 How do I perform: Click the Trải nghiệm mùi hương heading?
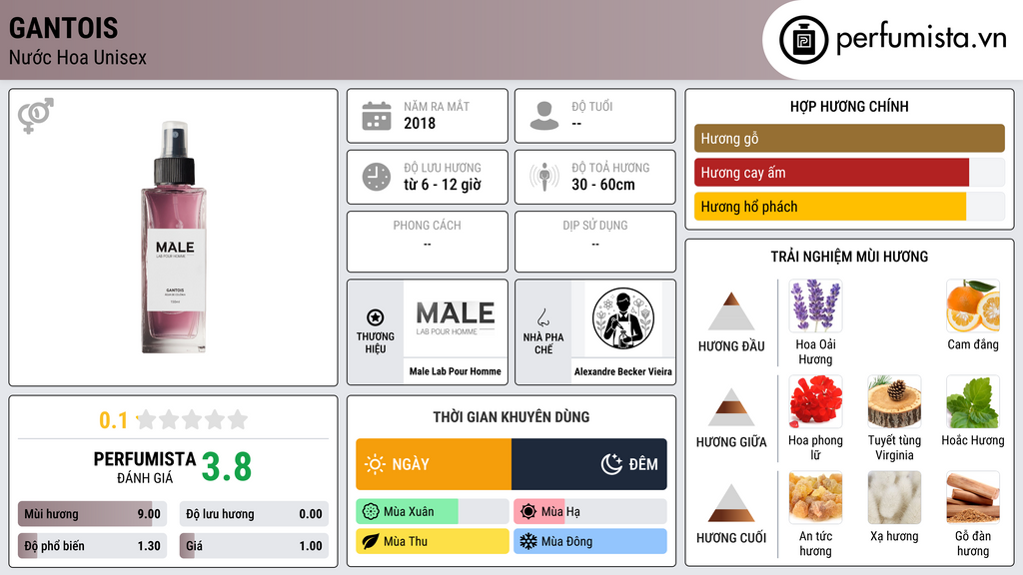click(849, 257)
